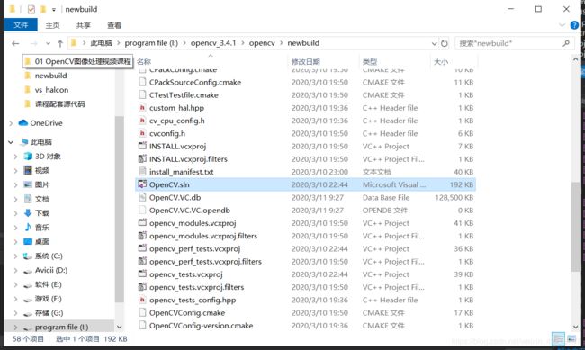
Task: Click the search magnifier icon
Action: [566, 43]
